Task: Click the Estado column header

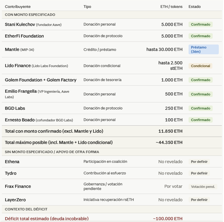Action: coord(195,7)
